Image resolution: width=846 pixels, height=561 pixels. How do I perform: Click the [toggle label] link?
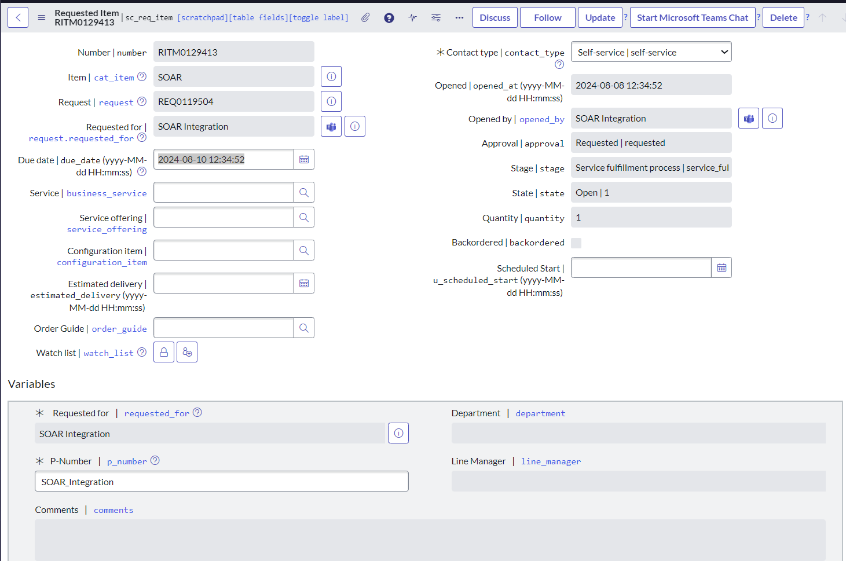click(x=318, y=18)
